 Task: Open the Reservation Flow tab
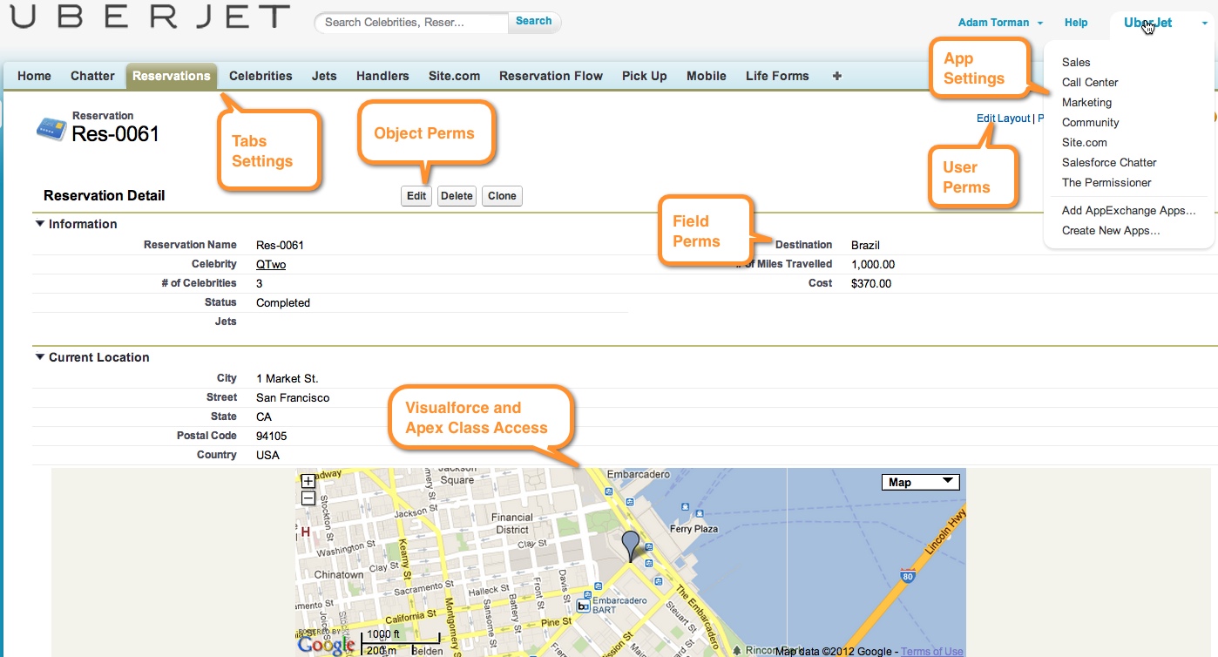click(551, 76)
